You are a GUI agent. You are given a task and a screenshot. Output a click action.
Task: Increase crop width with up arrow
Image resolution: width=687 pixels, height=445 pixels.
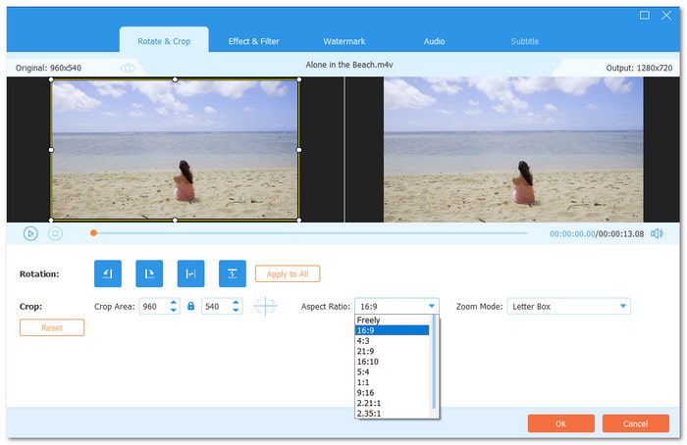[174, 302]
